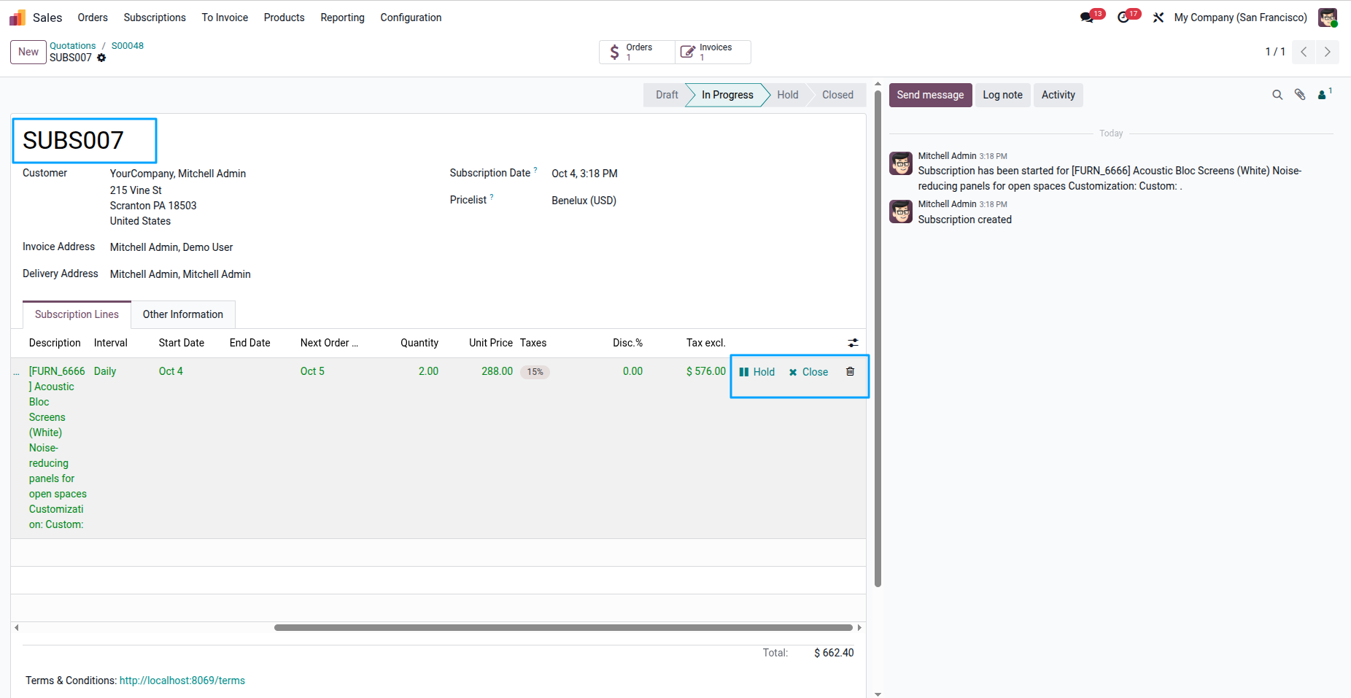The width and height of the screenshot is (1351, 698).
Task: Open the user avatar menu
Action: [1328, 18]
